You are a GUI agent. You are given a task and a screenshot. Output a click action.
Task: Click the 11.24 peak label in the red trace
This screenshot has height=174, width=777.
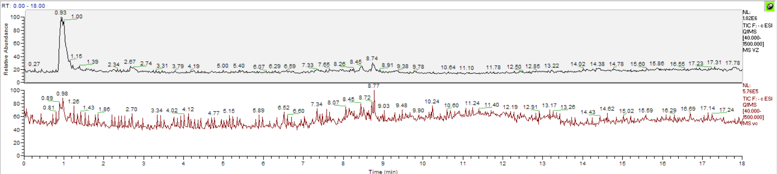(472, 103)
